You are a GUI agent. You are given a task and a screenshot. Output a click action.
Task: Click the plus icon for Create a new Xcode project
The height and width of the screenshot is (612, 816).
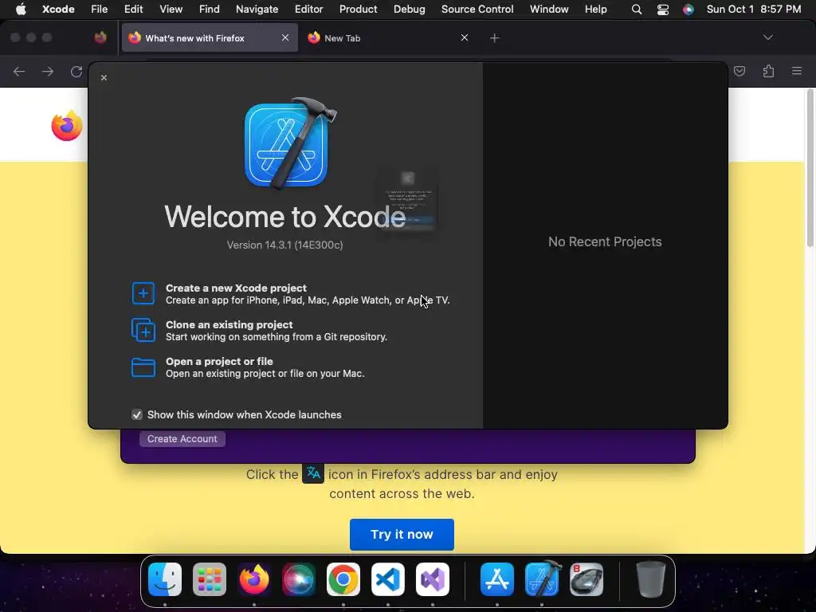click(x=143, y=293)
